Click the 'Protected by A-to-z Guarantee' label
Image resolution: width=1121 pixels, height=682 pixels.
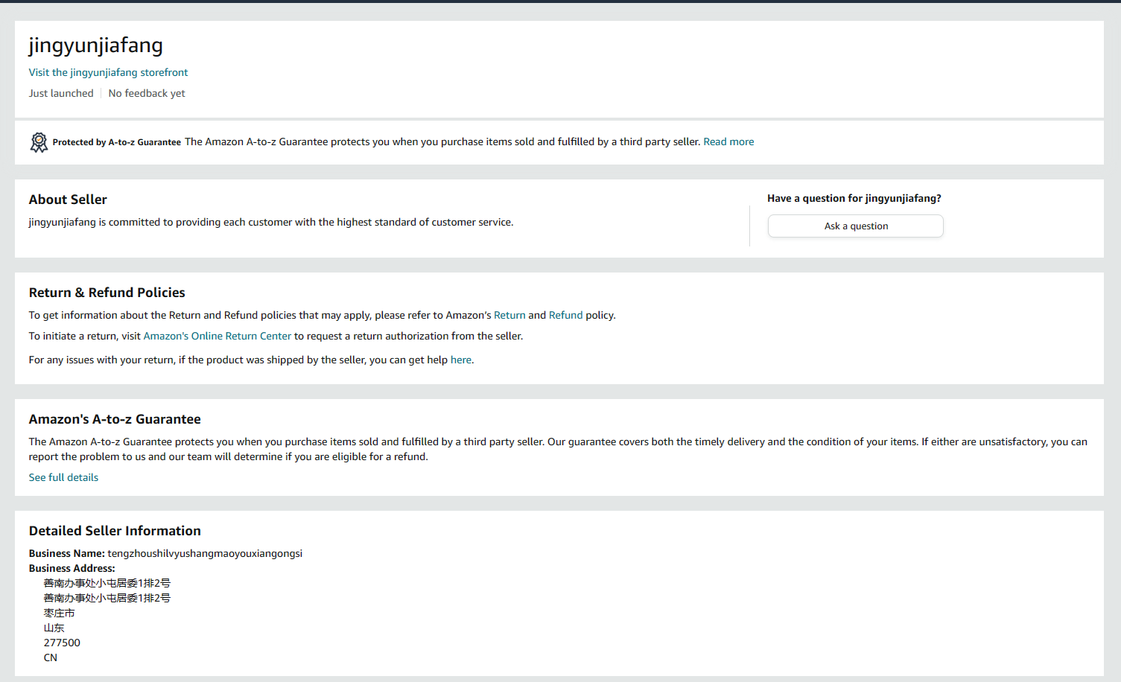[117, 142]
